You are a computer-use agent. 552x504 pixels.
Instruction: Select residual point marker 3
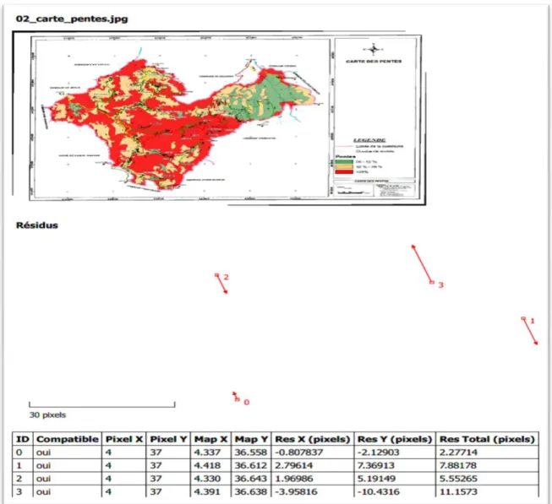click(x=432, y=282)
